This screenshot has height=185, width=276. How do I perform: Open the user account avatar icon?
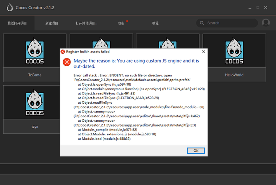click(x=266, y=23)
